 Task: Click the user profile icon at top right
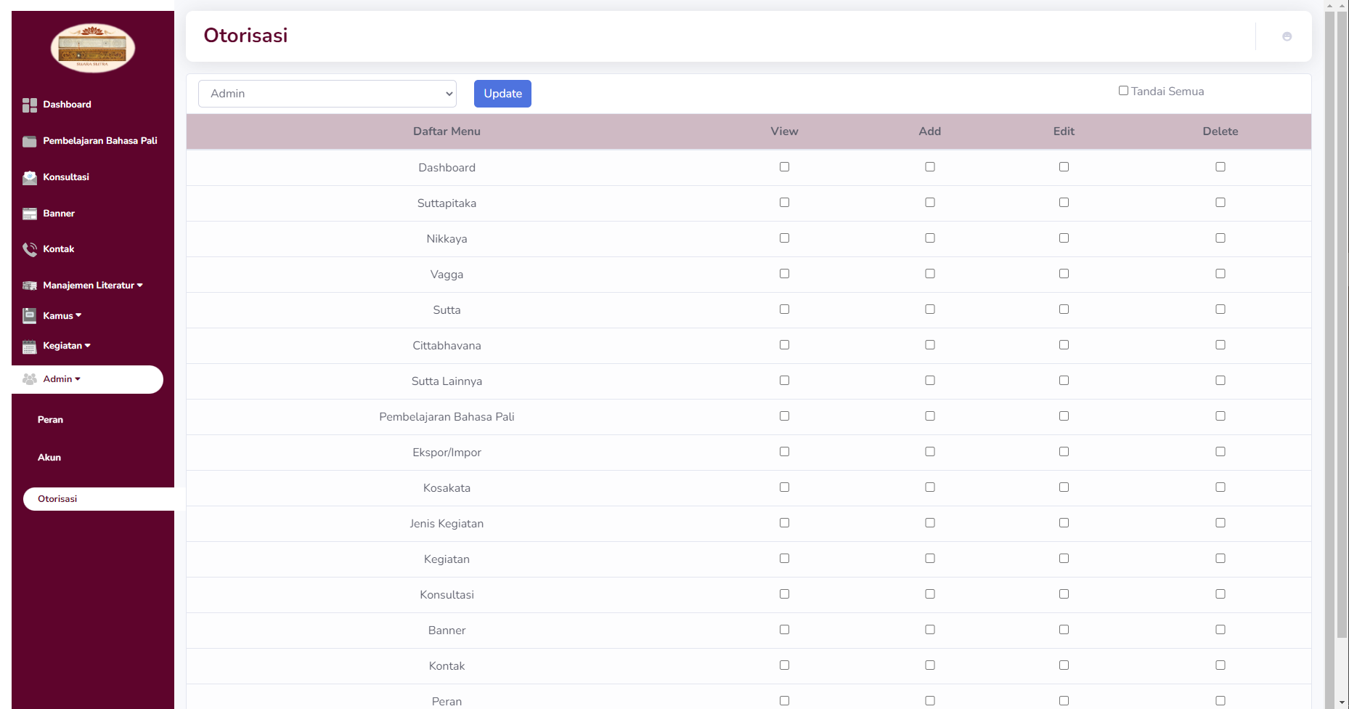(x=1287, y=36)
